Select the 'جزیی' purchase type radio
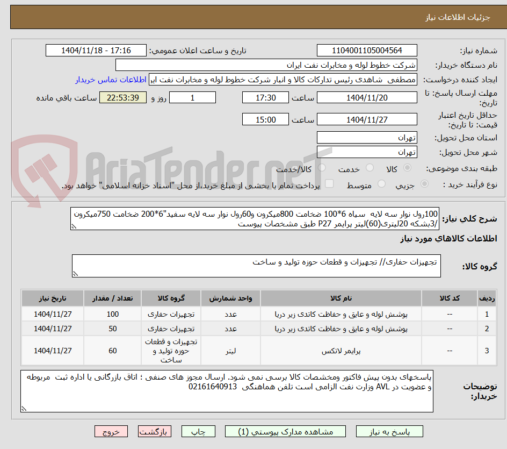Screen dimensions: 507x449 (x=424, y=184)
